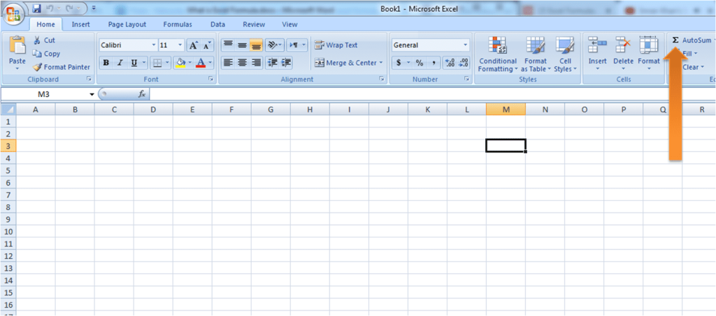Switch to the Page Layout tab
The height and width of the screenshot is (316, 716).
[x=127, y=24]
